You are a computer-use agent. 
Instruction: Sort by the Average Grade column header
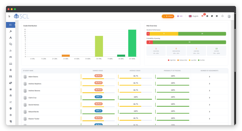point(135,71)
